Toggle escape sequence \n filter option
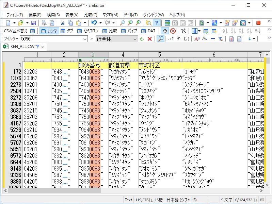 tap(178, 39)
